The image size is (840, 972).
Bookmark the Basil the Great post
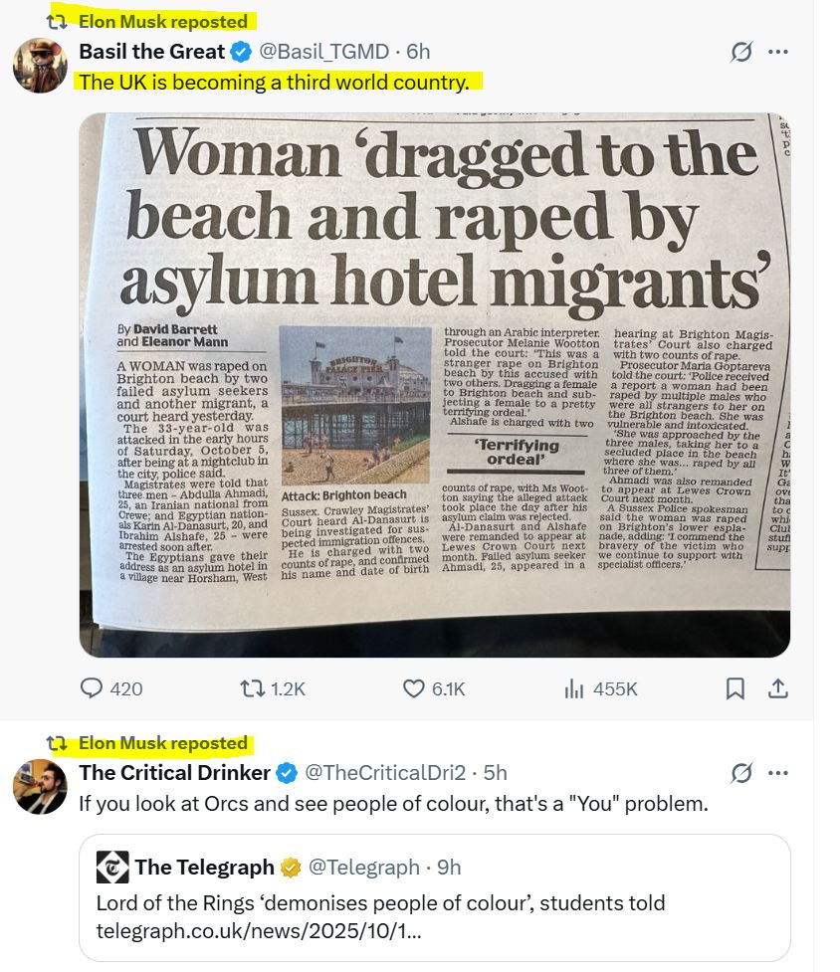pyautogui.click(x=735, y=687)
